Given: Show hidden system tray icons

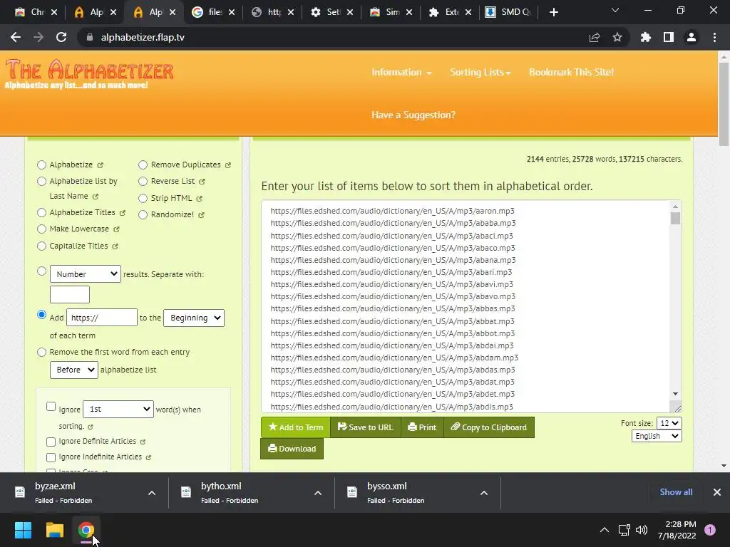Looking at the screenshot, I should click(x=605, y=530).
